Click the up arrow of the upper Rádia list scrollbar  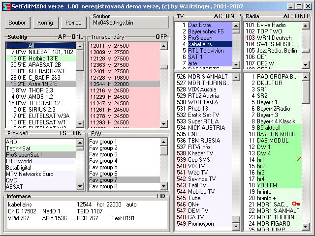click(x=306, y=26)
